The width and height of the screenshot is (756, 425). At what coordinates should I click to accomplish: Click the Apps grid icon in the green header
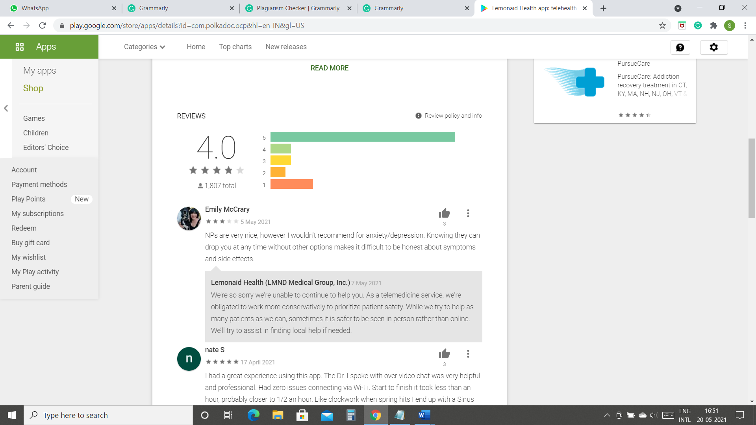(x=20, y=47)
